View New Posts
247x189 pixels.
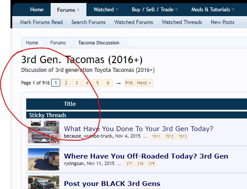coord(223,22)
